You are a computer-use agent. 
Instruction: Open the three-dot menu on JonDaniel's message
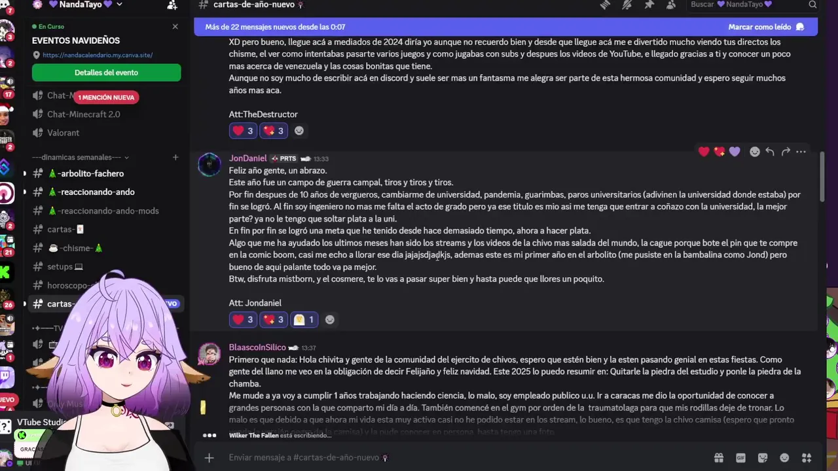pyautogui.click(x=801, y=152)
